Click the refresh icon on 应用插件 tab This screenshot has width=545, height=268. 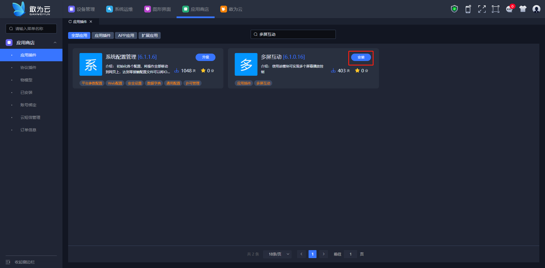[70, 22]
